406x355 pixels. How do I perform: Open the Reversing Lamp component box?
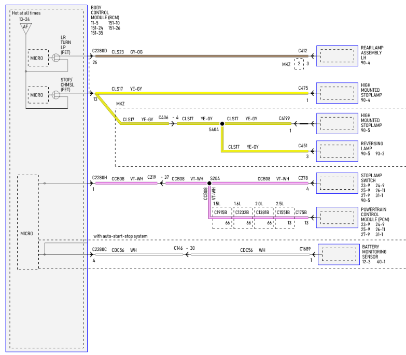click(x=337, y=151)
